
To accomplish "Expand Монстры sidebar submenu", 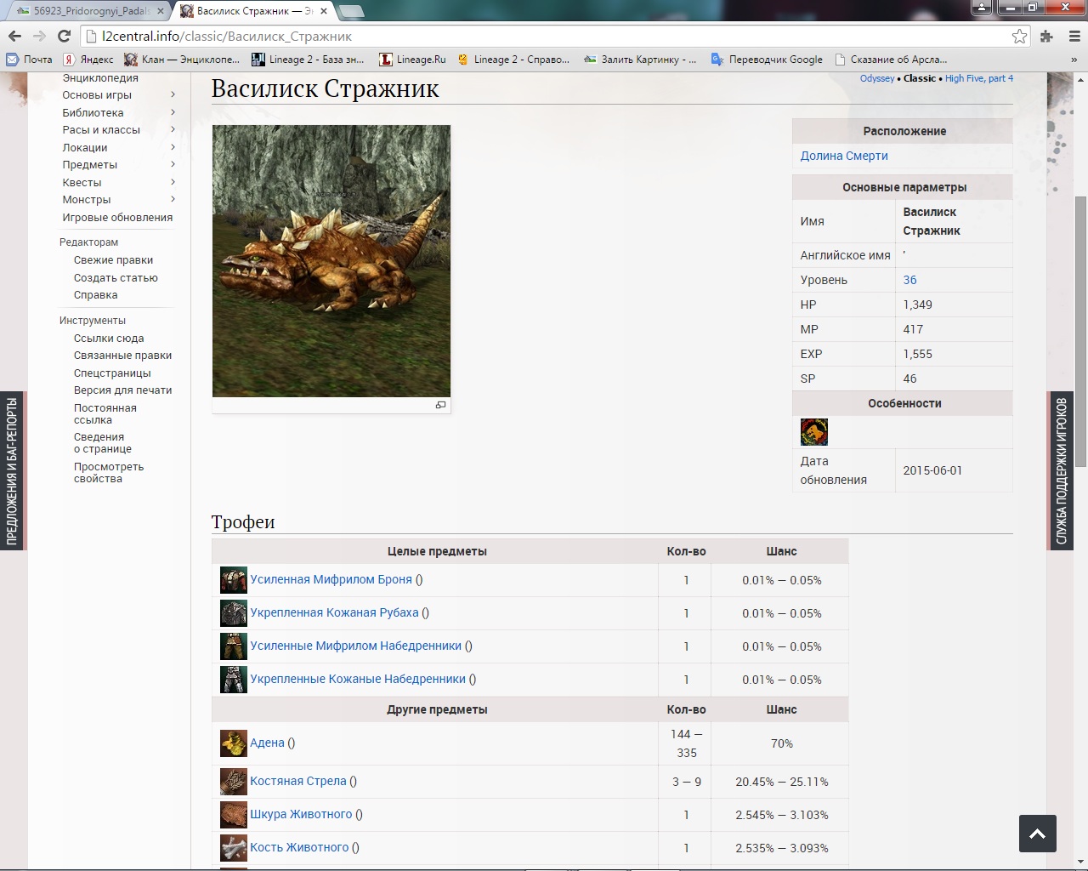I will pyautogui.click(x=173, y=199).
